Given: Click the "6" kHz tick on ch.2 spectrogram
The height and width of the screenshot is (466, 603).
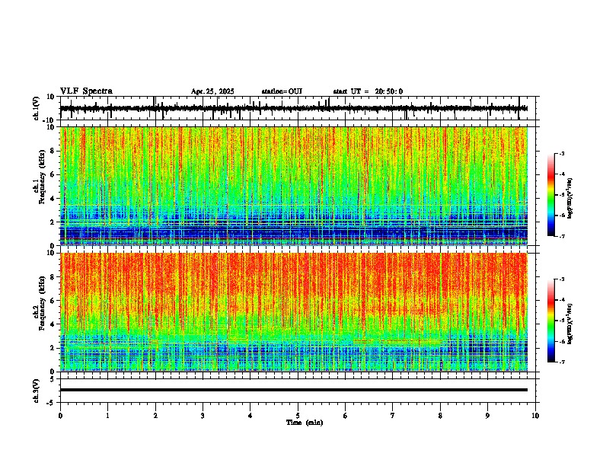Looking at the screenshot, I should pos(54,301).
